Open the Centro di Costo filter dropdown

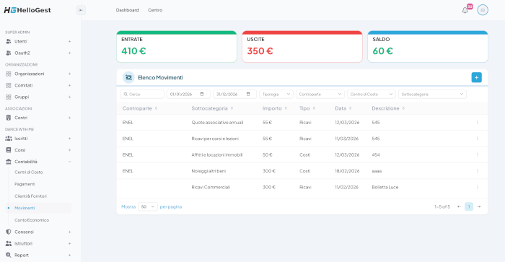pos(371,94)
